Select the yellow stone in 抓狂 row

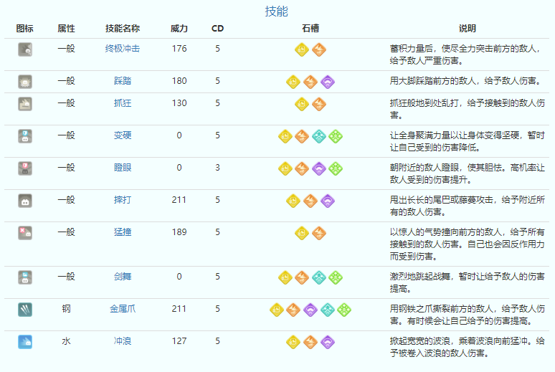[303, 103]
